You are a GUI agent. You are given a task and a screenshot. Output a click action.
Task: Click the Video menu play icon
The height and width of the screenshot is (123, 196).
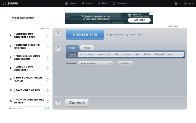pos(67,4)
